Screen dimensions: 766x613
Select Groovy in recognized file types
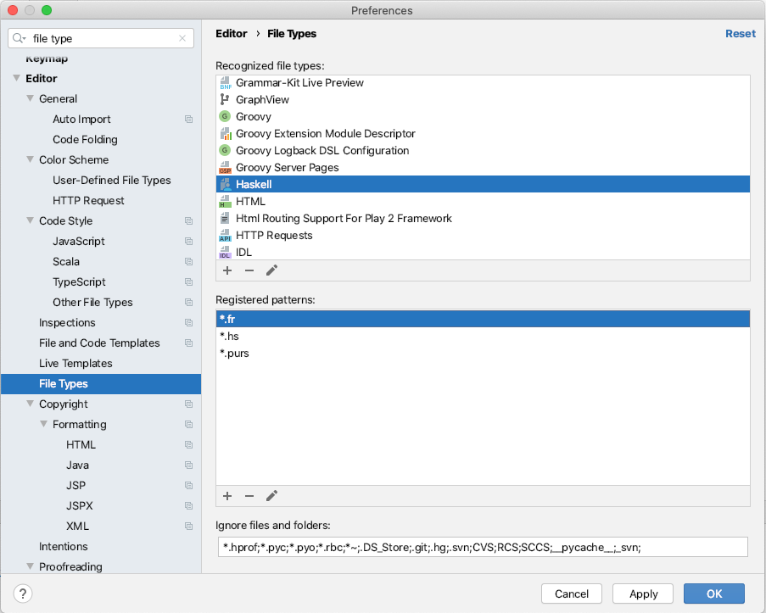(254, 117)
